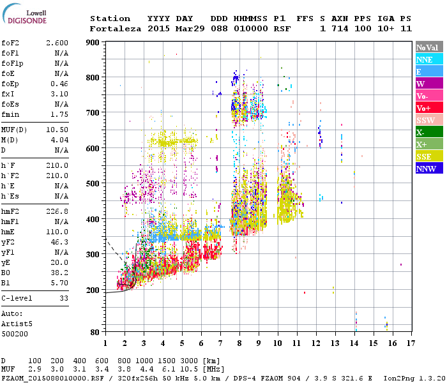Select the W purple legend swatch
The height and width of the screenshot is (383, 447).
tap(429, 84)
